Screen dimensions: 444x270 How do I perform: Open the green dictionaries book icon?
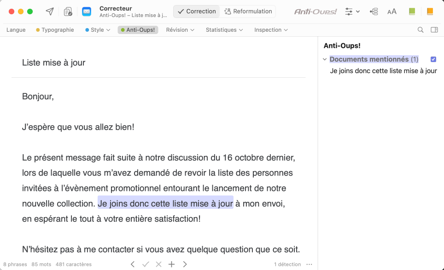pyautogui.click(x=412, y=11)
